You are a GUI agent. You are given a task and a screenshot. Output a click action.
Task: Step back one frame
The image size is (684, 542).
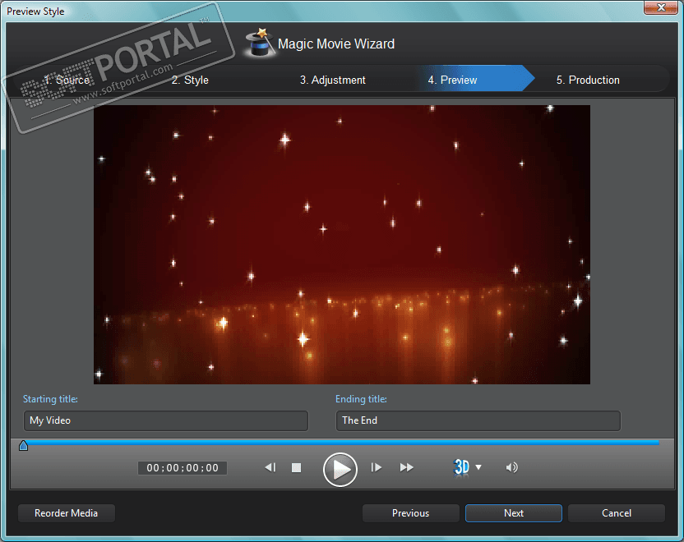click(x=270, y=467)
